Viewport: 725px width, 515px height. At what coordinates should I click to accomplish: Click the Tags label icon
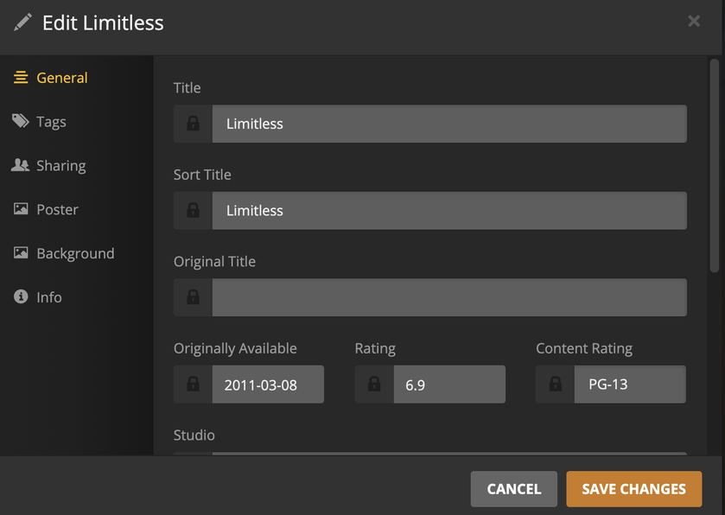coord(21,121)
